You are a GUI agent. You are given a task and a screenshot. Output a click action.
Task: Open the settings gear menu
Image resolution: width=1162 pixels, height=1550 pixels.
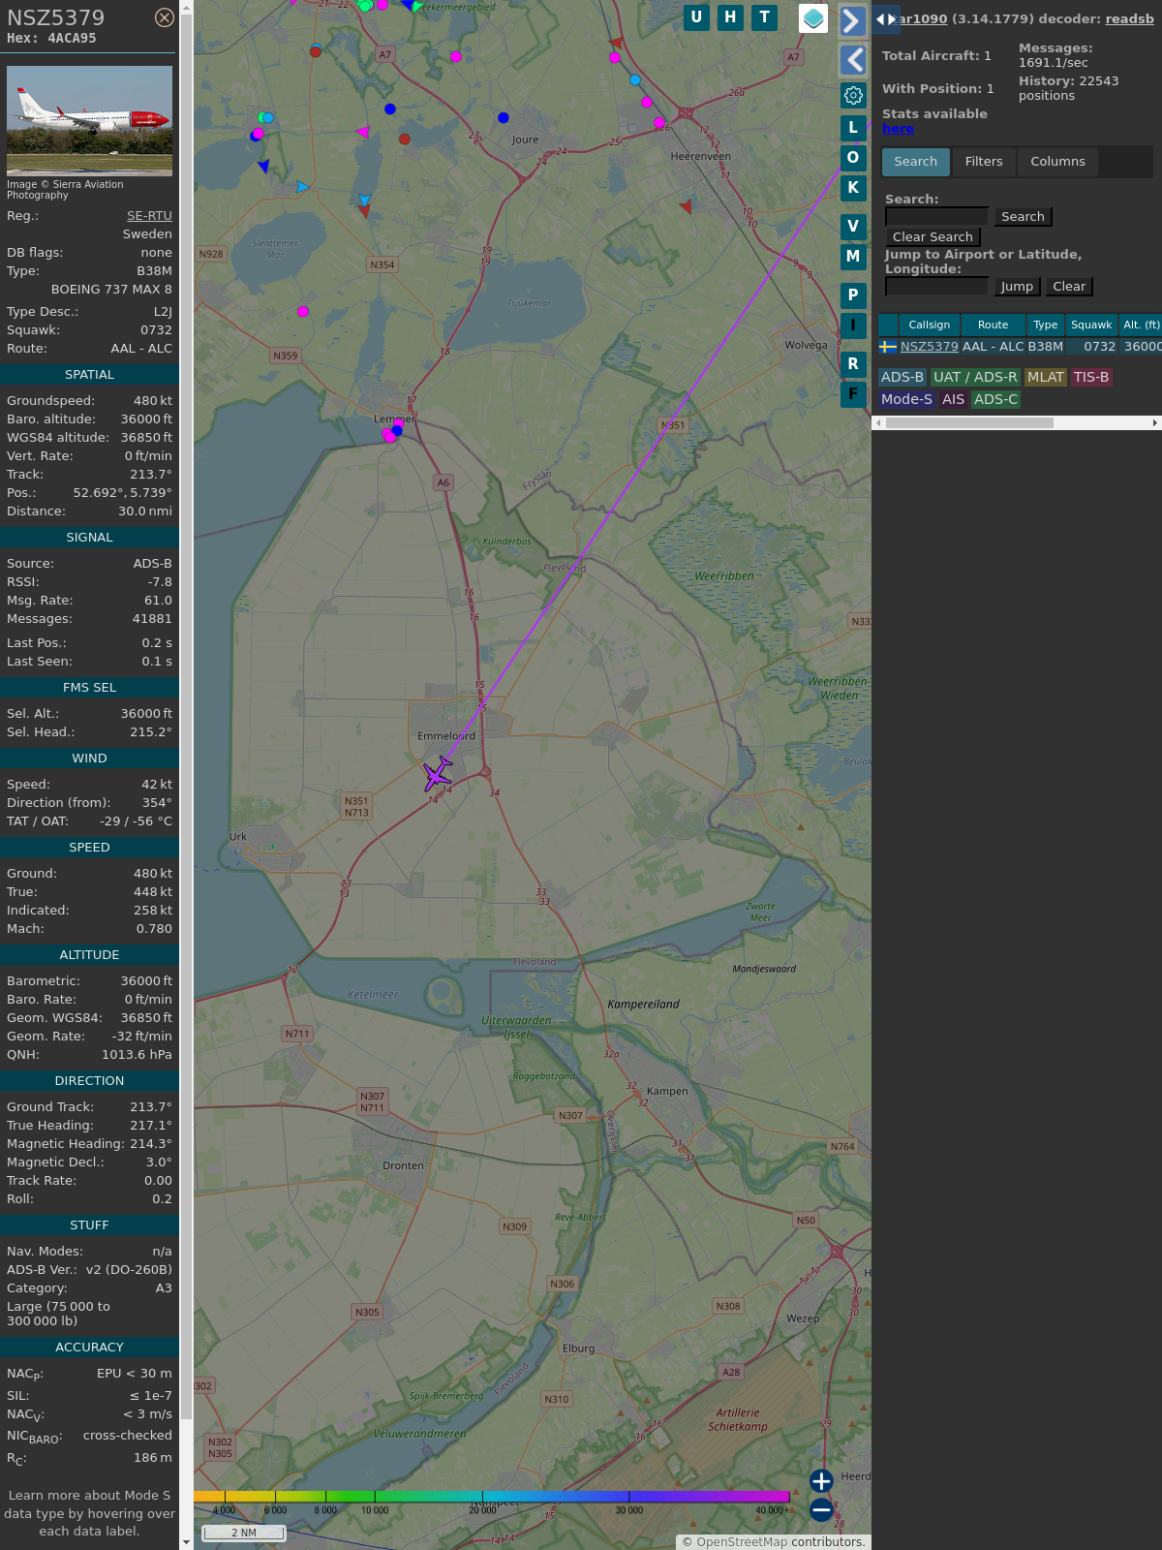click(x=853, y=95)
